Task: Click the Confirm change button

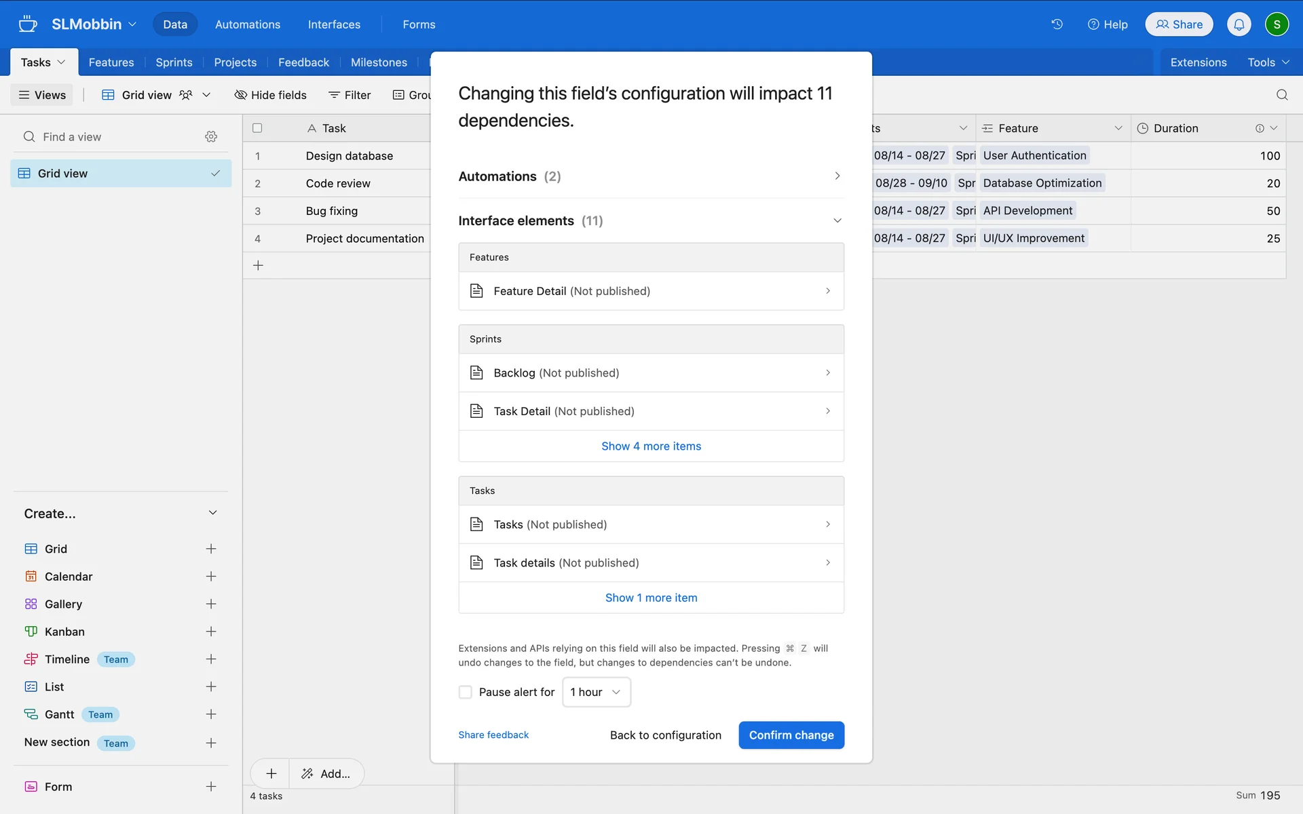Action: (x=791, y=735)
